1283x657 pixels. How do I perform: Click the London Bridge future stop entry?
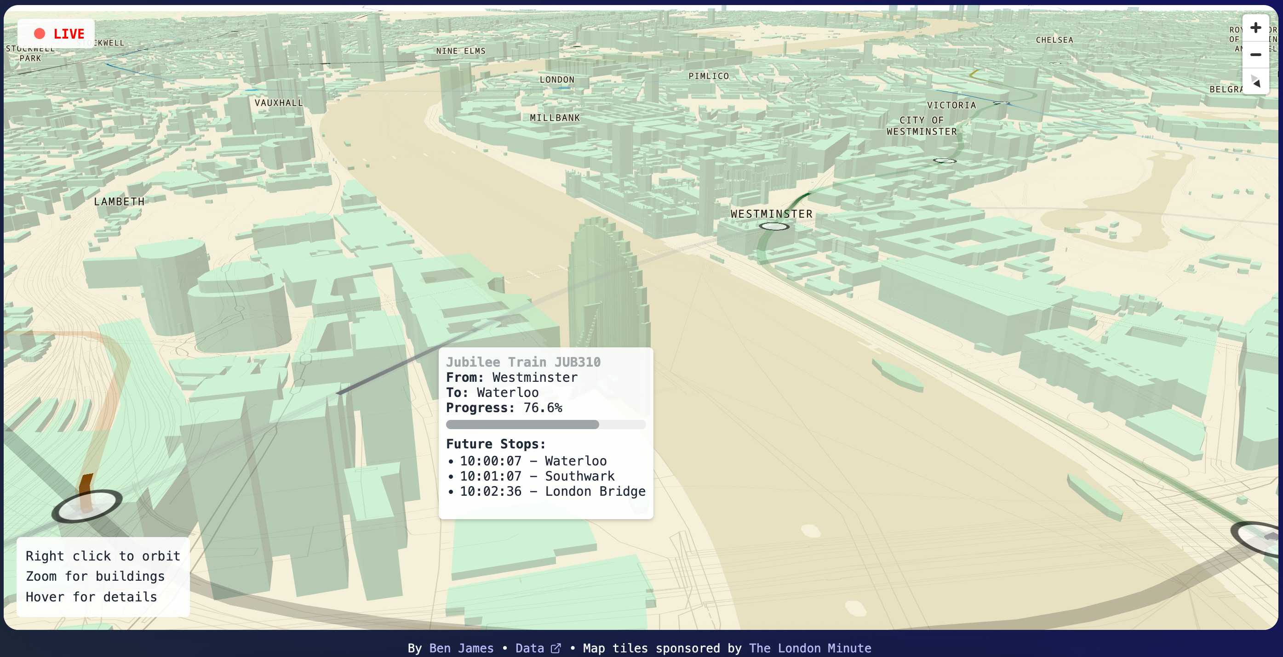552,491
